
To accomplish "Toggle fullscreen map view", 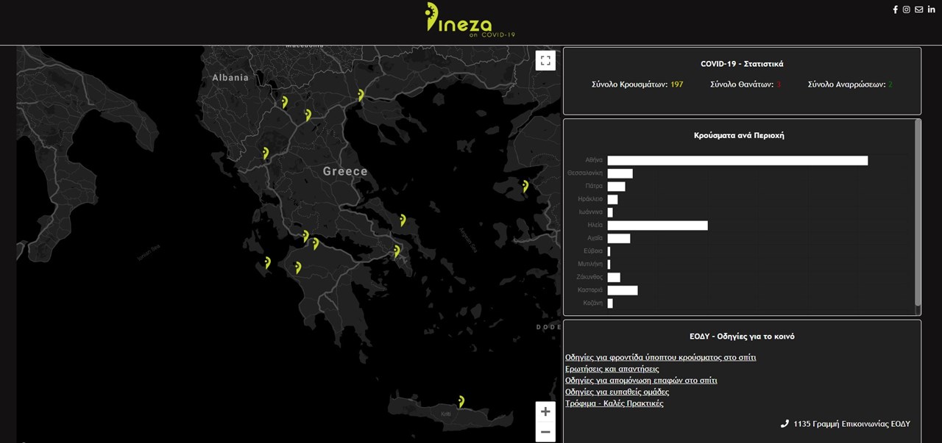I will [545, 61].
